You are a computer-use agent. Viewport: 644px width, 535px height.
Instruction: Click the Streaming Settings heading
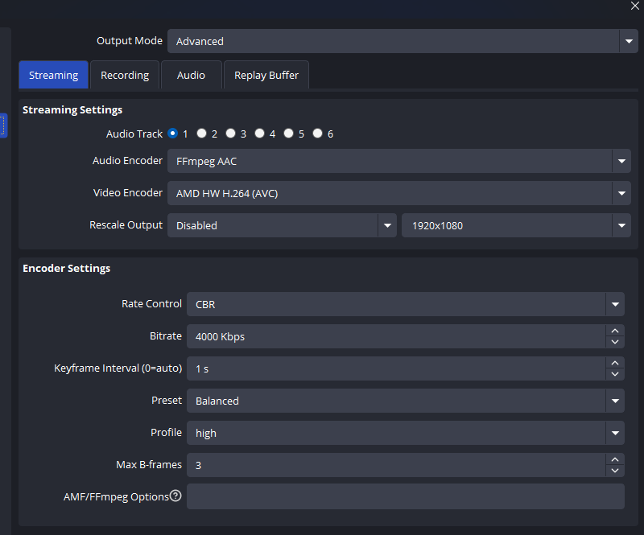(x=72, y=110)
